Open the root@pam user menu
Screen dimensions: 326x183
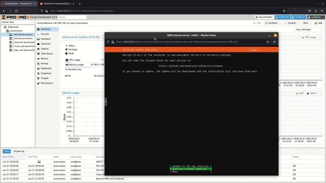click(316, 17)
